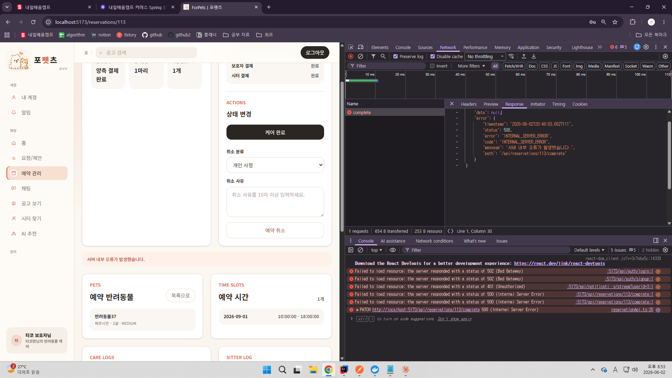This screenshot has width=672, height=378.
Task: Focus the 공고 검색 search field
Action: 146,52
